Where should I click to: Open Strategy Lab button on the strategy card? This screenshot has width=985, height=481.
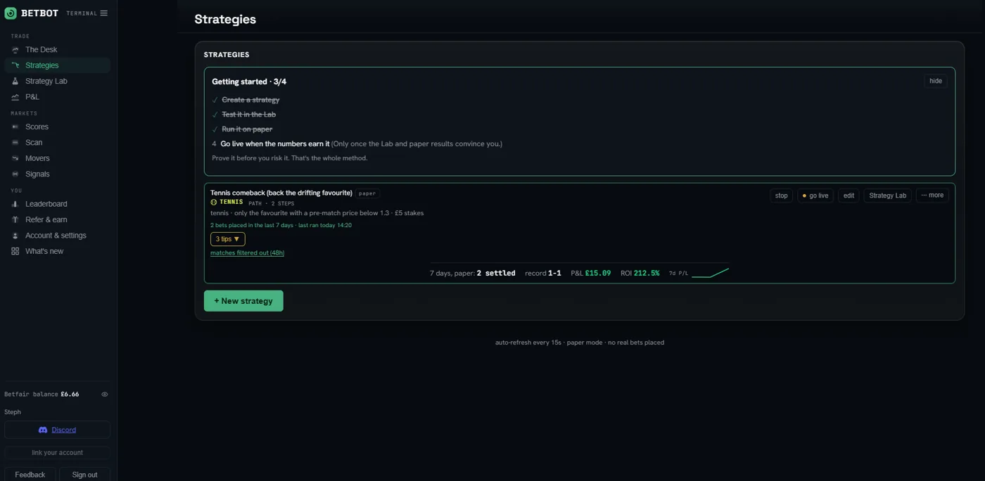(887, 195)
